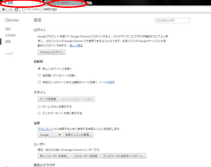Reload the page with the refresh icon
The width and height of the screenshot is (211, 167).
pos(16,9)
